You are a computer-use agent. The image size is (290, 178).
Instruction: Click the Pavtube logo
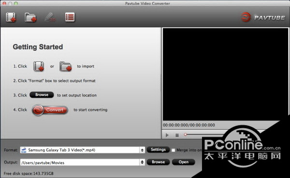click(263, 17)
